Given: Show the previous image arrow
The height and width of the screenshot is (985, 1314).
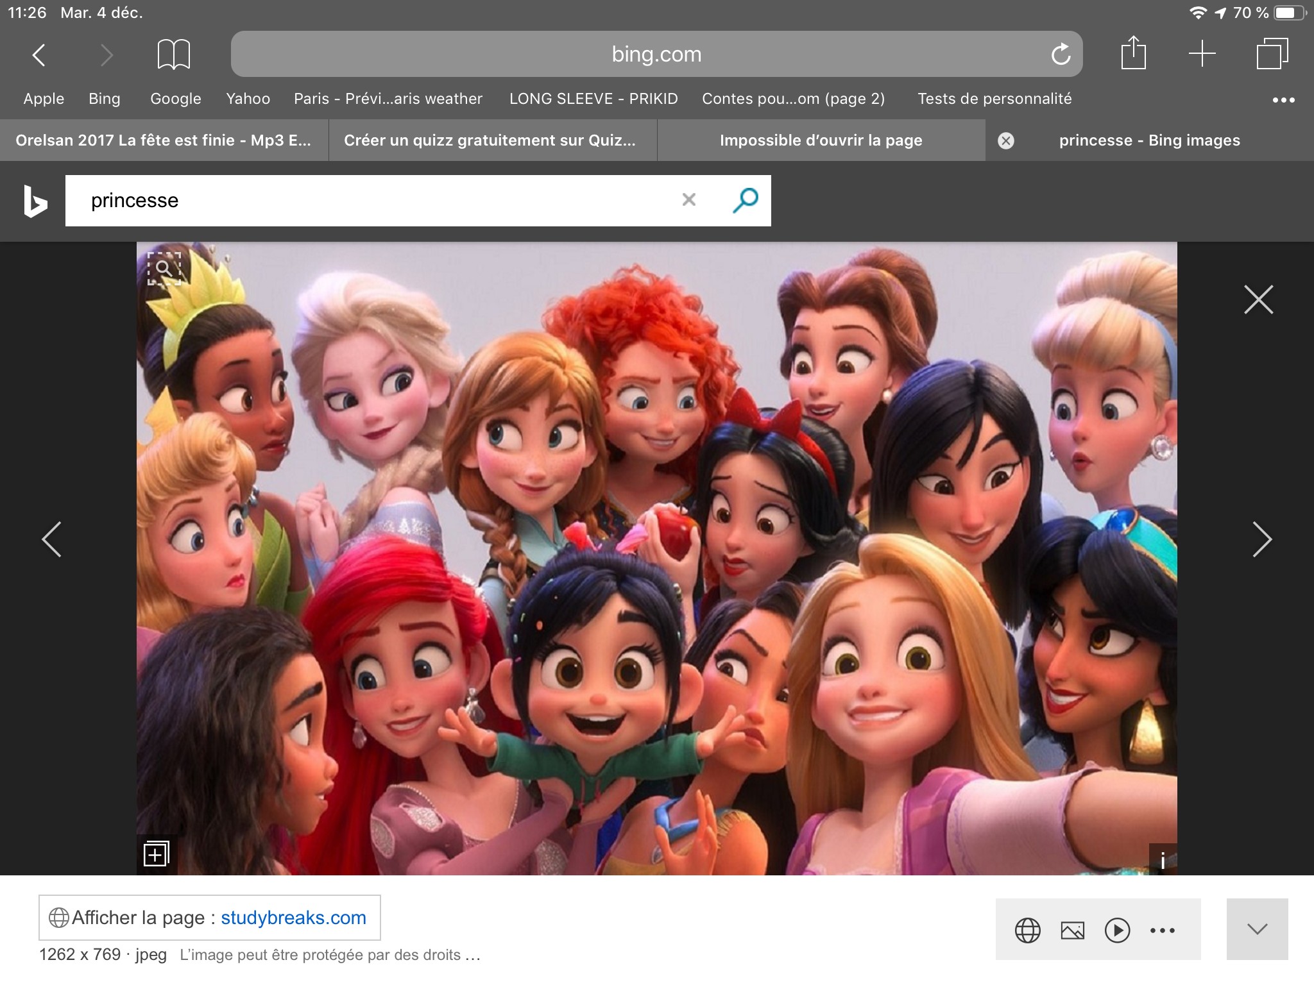Looking at the screenshot, I should click(52, 539).
